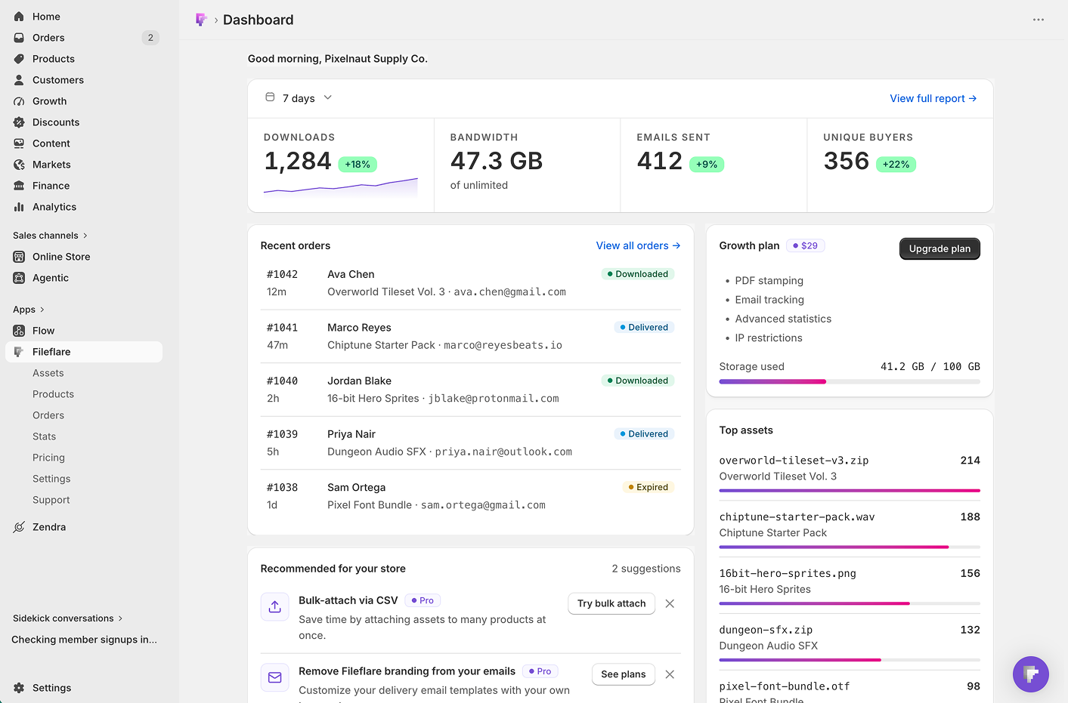Click the chiptune-starter-pack.wav download bar
This screenshot has height=703, width=1068.
(x=850, y=547)
